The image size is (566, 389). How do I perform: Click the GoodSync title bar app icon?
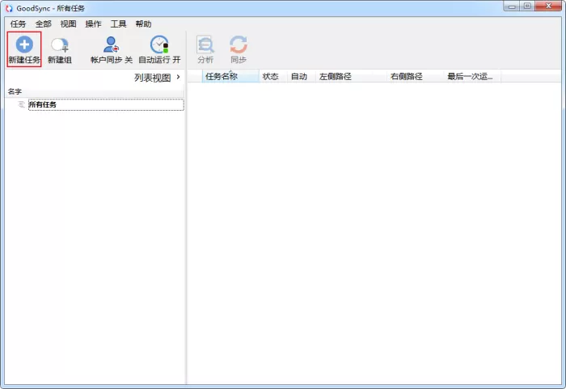point(9,8)
